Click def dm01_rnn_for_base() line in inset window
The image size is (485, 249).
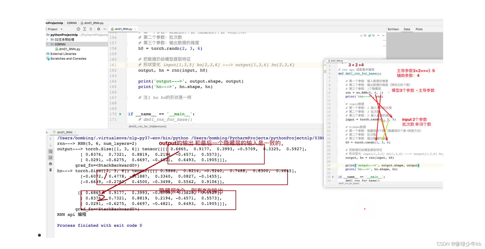pyautogui.click(x=360, y=73)
